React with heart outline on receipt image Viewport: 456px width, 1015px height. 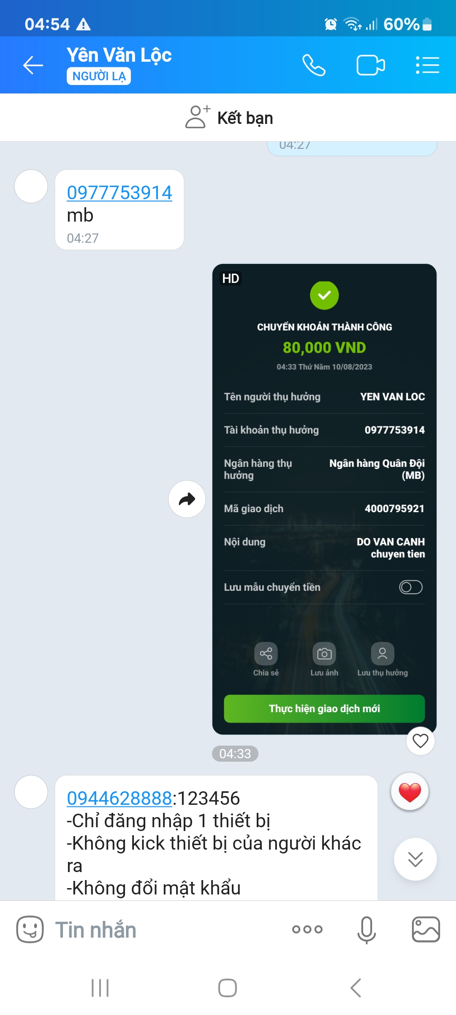coord(421,741)
